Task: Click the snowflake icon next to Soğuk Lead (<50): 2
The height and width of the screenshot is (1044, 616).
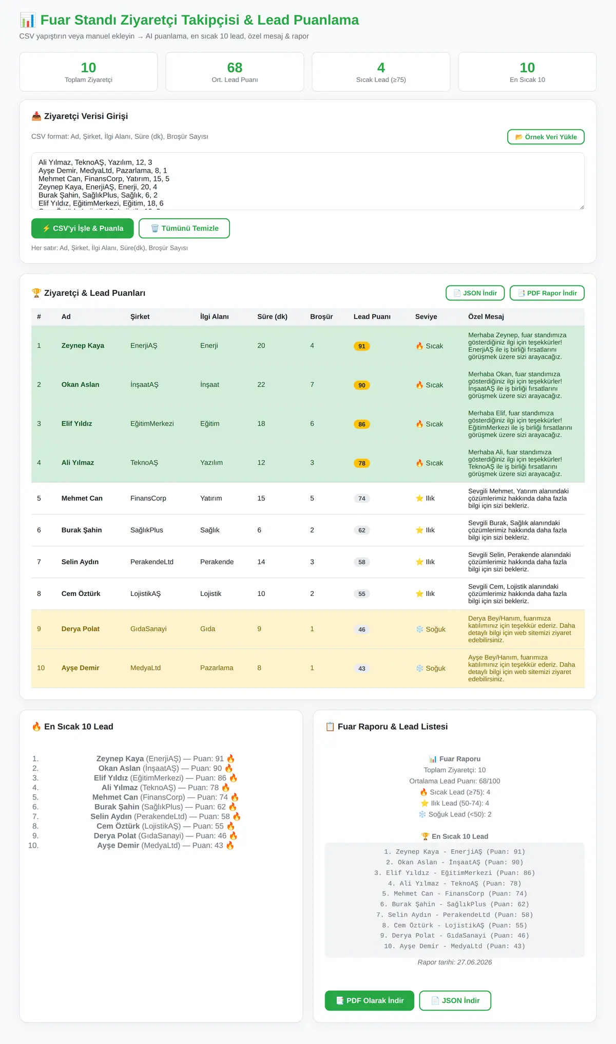Action: [422, 814]
